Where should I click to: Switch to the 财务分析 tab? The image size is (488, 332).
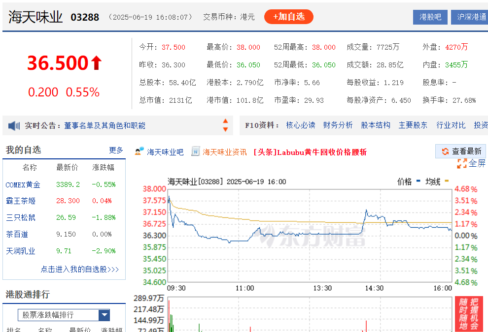pyautogui.click(x=338, y=125)
